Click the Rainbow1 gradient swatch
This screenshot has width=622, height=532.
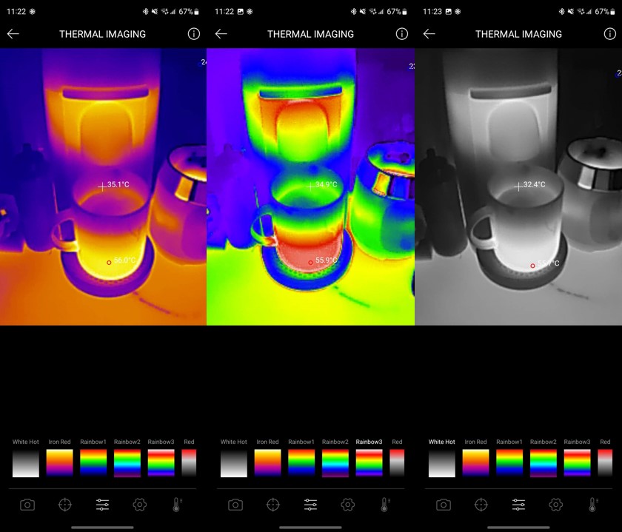(93, 459)
